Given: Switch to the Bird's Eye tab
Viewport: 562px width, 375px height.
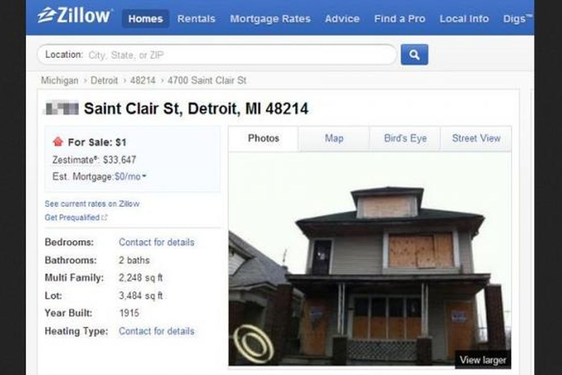Looking at the screenshot, I should pyautogui.click(x=405, y=139).
